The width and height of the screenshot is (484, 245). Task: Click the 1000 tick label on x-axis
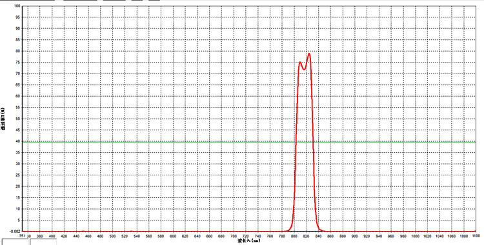pyautogui.click(x=414, y=236)
